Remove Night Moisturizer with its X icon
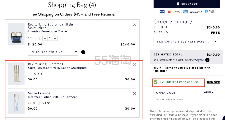Image resolution: width=225 pixels, height=120 pixels. coord(134,25)
